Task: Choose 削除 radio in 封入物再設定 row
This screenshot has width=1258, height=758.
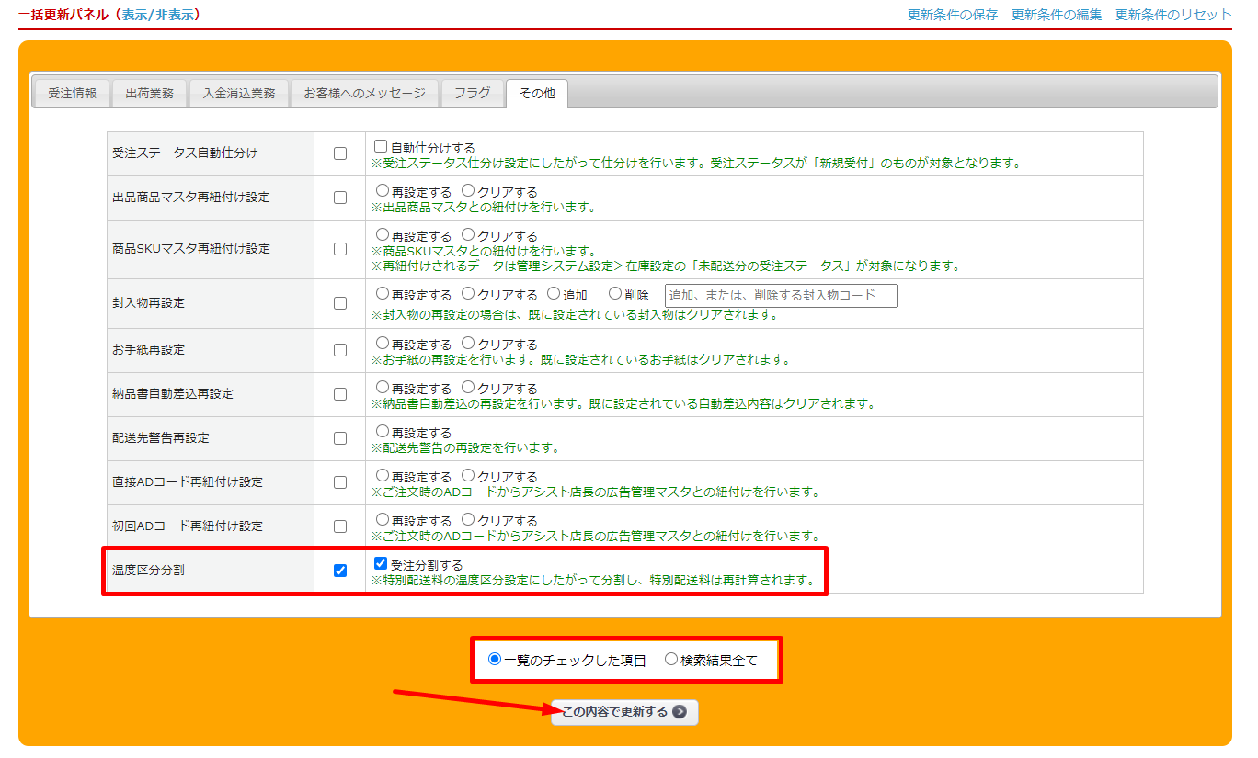Action: coord(615,295)
